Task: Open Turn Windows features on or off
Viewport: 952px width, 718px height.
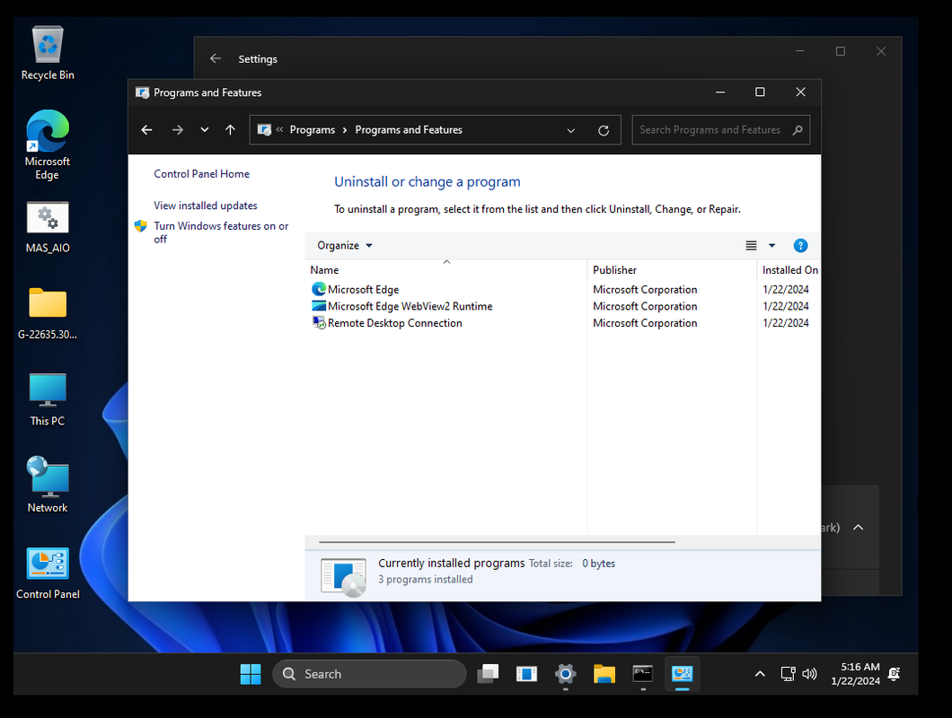Action: (x=221, y=232)
